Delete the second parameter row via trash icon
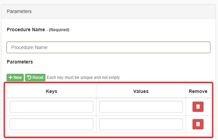Screen dimensions: 218x140 click(x=198, y=124)
